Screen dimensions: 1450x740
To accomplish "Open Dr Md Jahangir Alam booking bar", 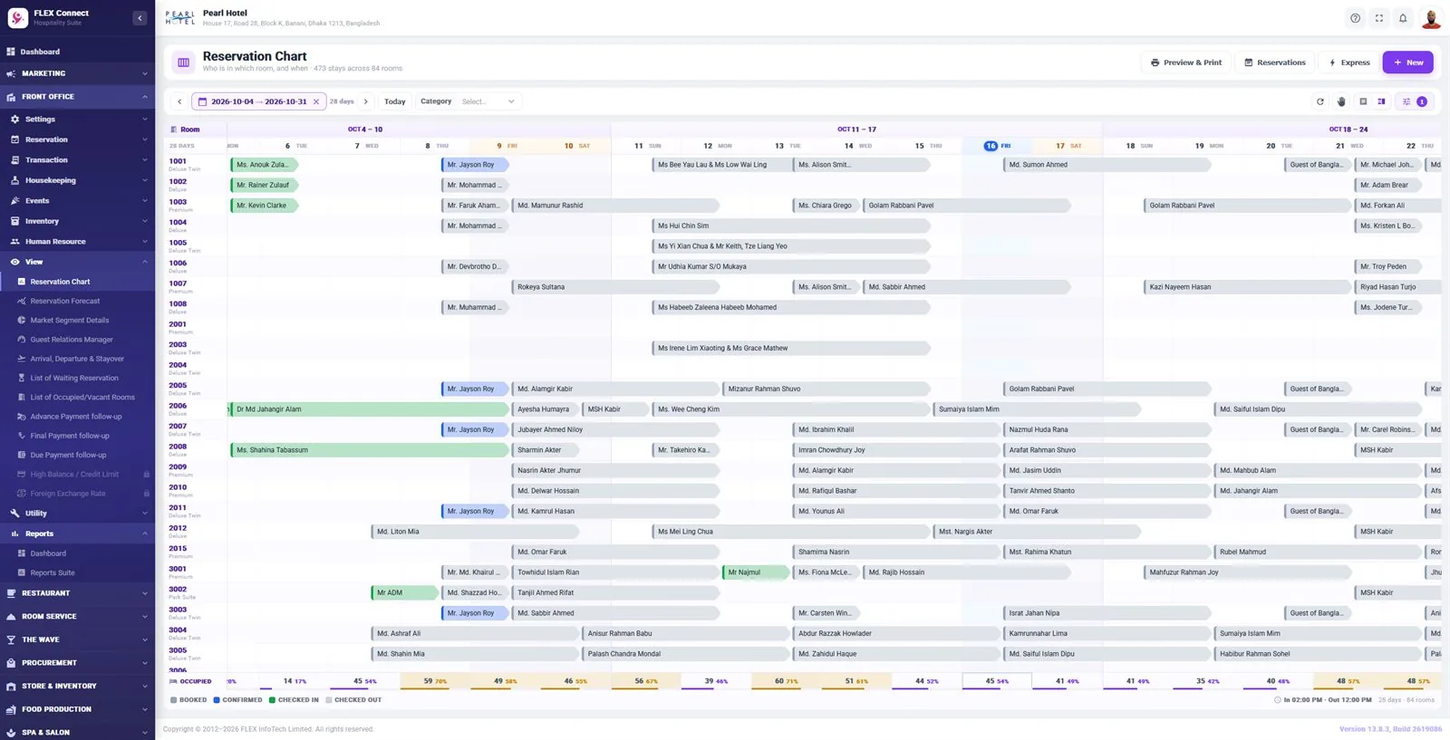I will [x=369, y=409].
